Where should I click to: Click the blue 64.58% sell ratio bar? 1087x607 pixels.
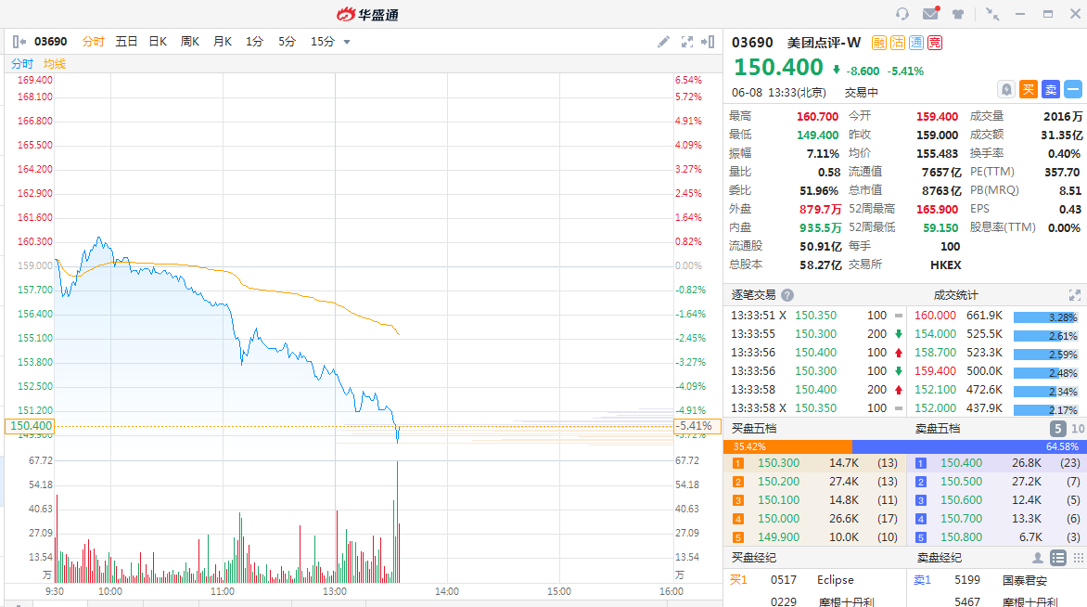[969, 446]
